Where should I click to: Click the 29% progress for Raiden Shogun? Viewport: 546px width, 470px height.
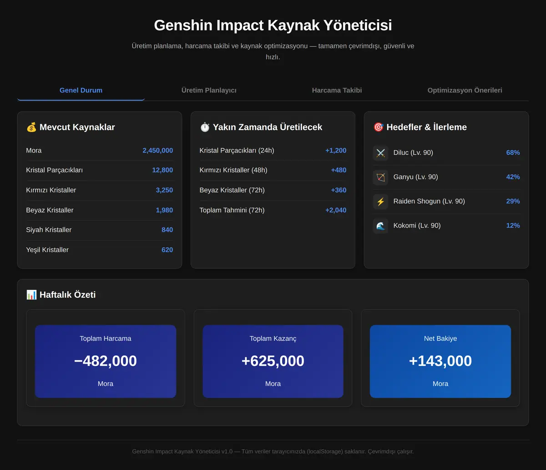513,201
